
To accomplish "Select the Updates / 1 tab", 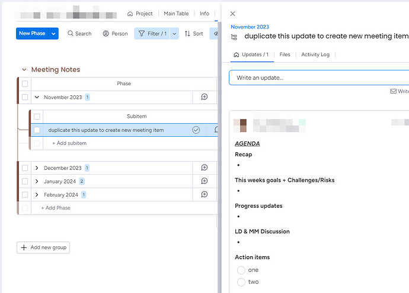I will tap(252, 54).
